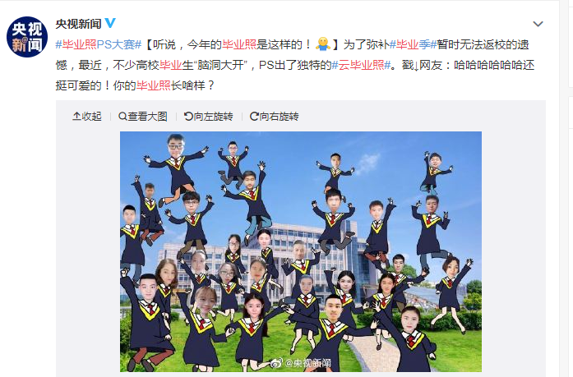The height and width of the screenshot is (377, 573).
Task: Click the red 毕业照 keyword in the last line
Action: coord(154,85)
